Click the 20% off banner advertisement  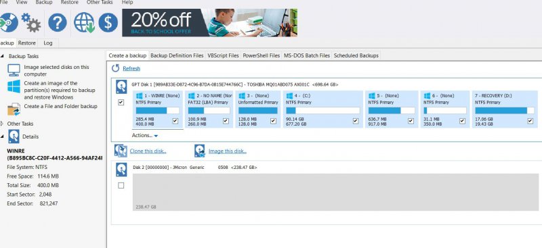point(209,23)
